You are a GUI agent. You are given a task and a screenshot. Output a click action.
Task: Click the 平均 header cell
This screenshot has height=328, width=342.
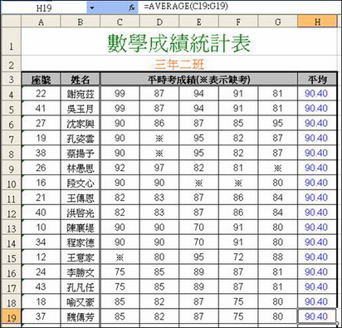coord(317,80)
